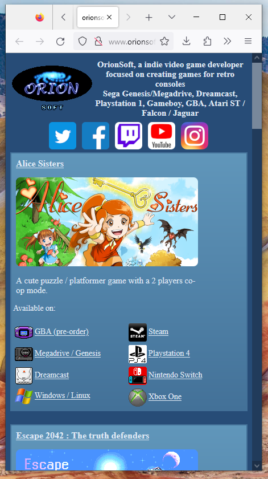Click the OrionSoft indie developer heading text
Viewport: 268px width, 479px height.
(x=170, y=89)
